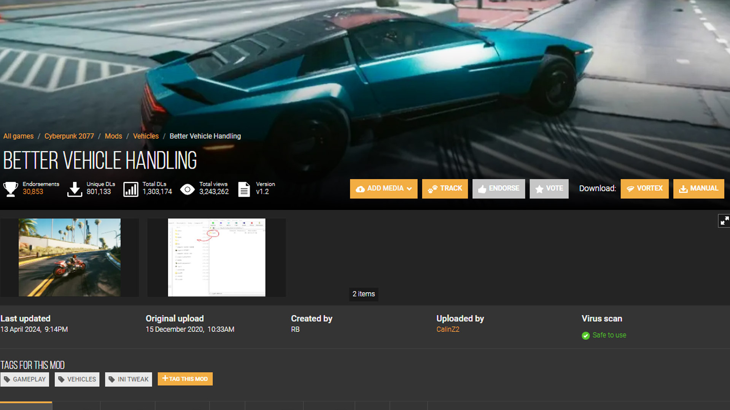Open the motorcycle screenshot thumbnail
Viewport: 730px width, 410px height.
point(70,257)
